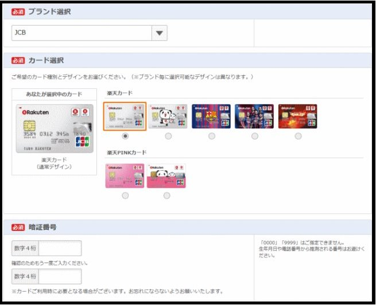The height and width of the screenshot is (305, 376).
Task: Click the silver panda card thumbnail
Action: 168,116
